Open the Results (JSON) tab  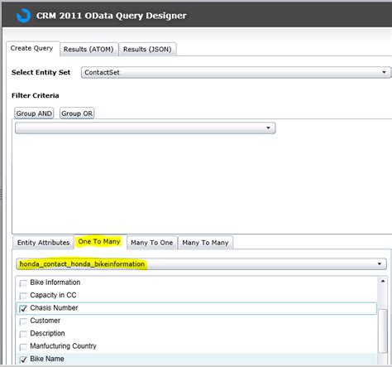point(147,50)
